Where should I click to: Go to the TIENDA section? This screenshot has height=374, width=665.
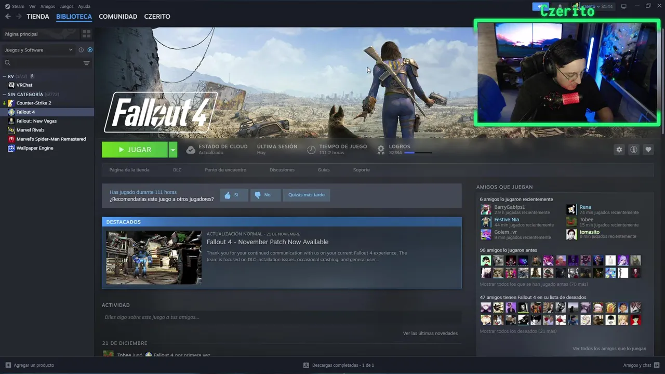[x=38, y=17]
